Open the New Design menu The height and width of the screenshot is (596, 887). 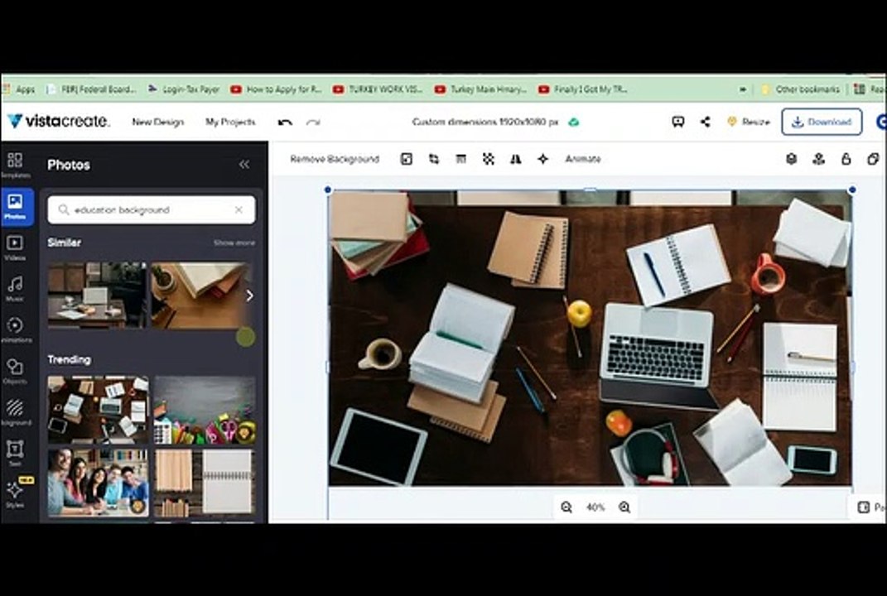158,123
